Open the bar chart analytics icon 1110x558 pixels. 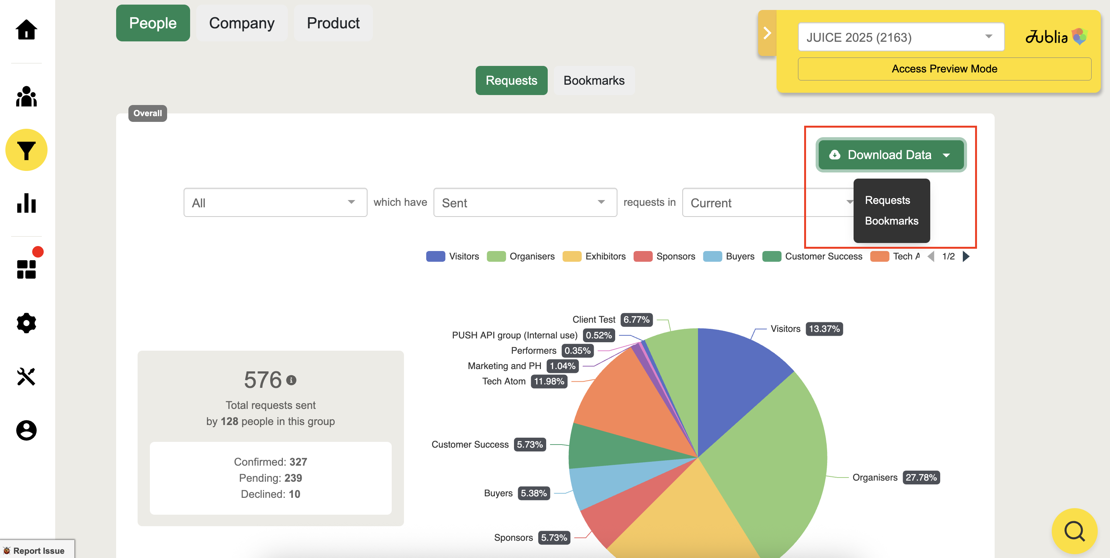pos(26,204)
